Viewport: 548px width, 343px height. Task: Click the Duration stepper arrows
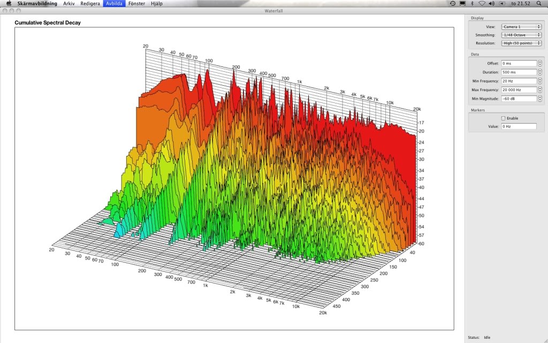click(x=539, y=72)
